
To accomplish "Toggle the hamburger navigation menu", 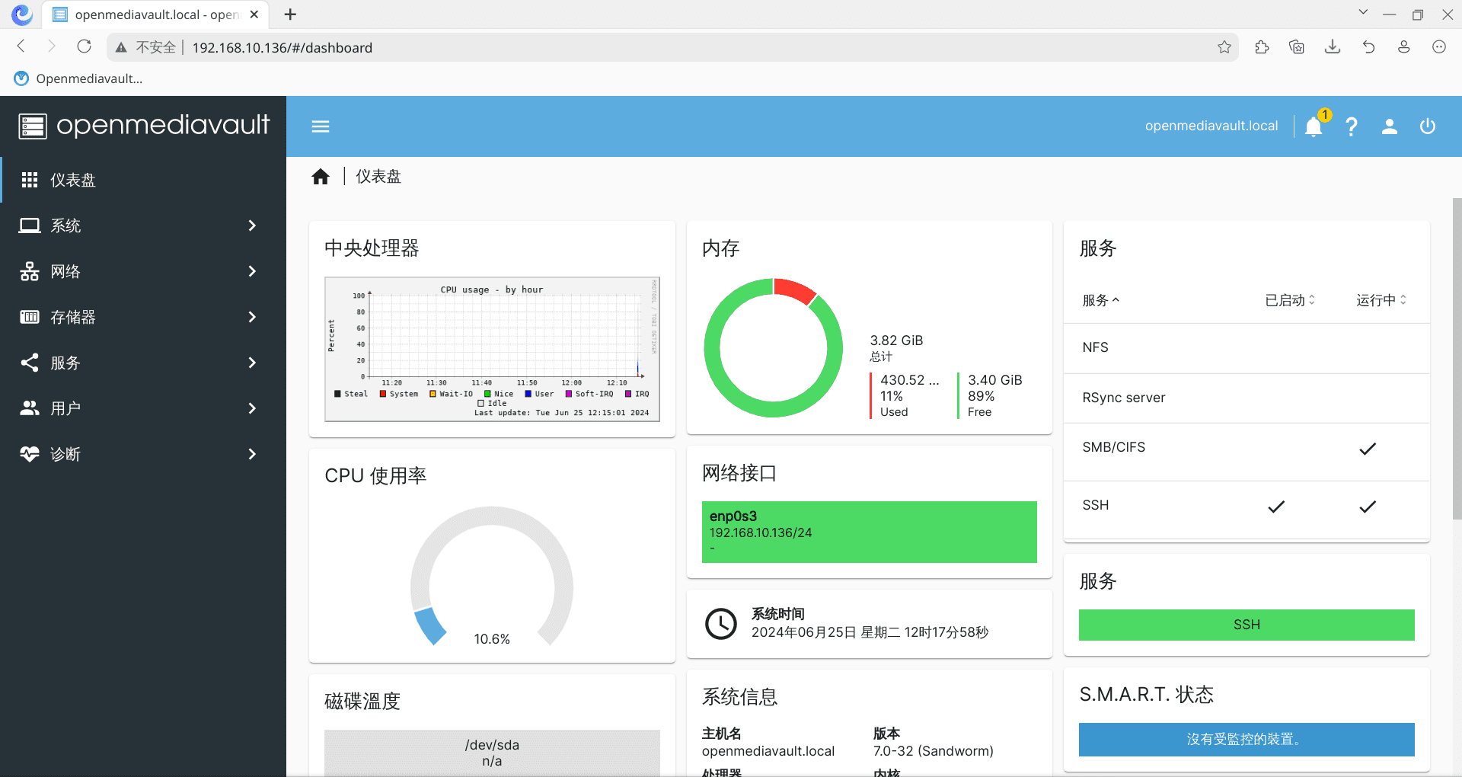I will click(x=321, y=126).
